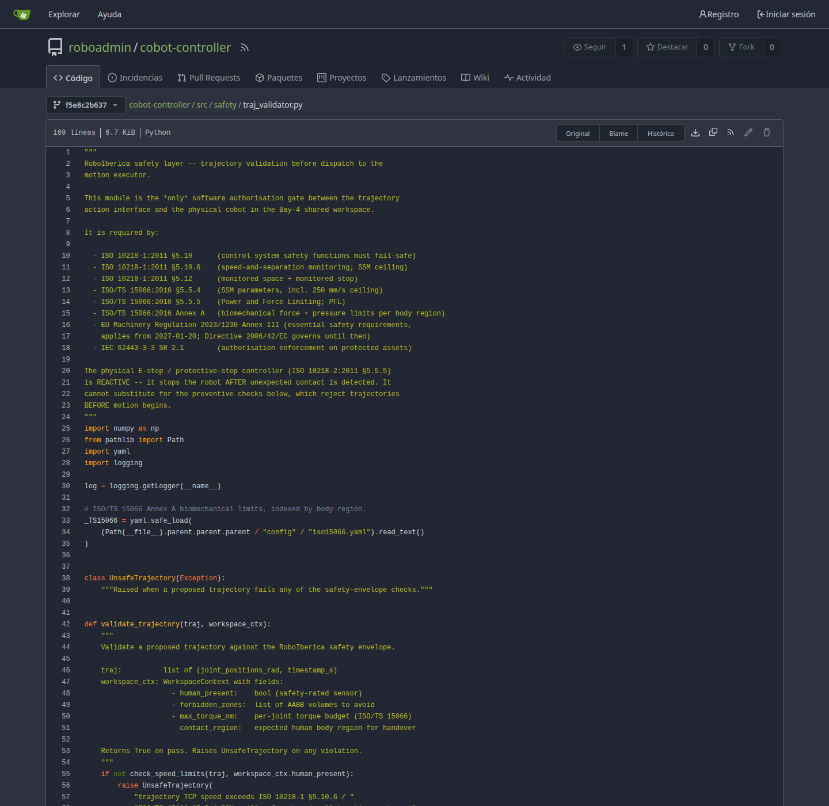Open the Actividad tab

point(527,78)
